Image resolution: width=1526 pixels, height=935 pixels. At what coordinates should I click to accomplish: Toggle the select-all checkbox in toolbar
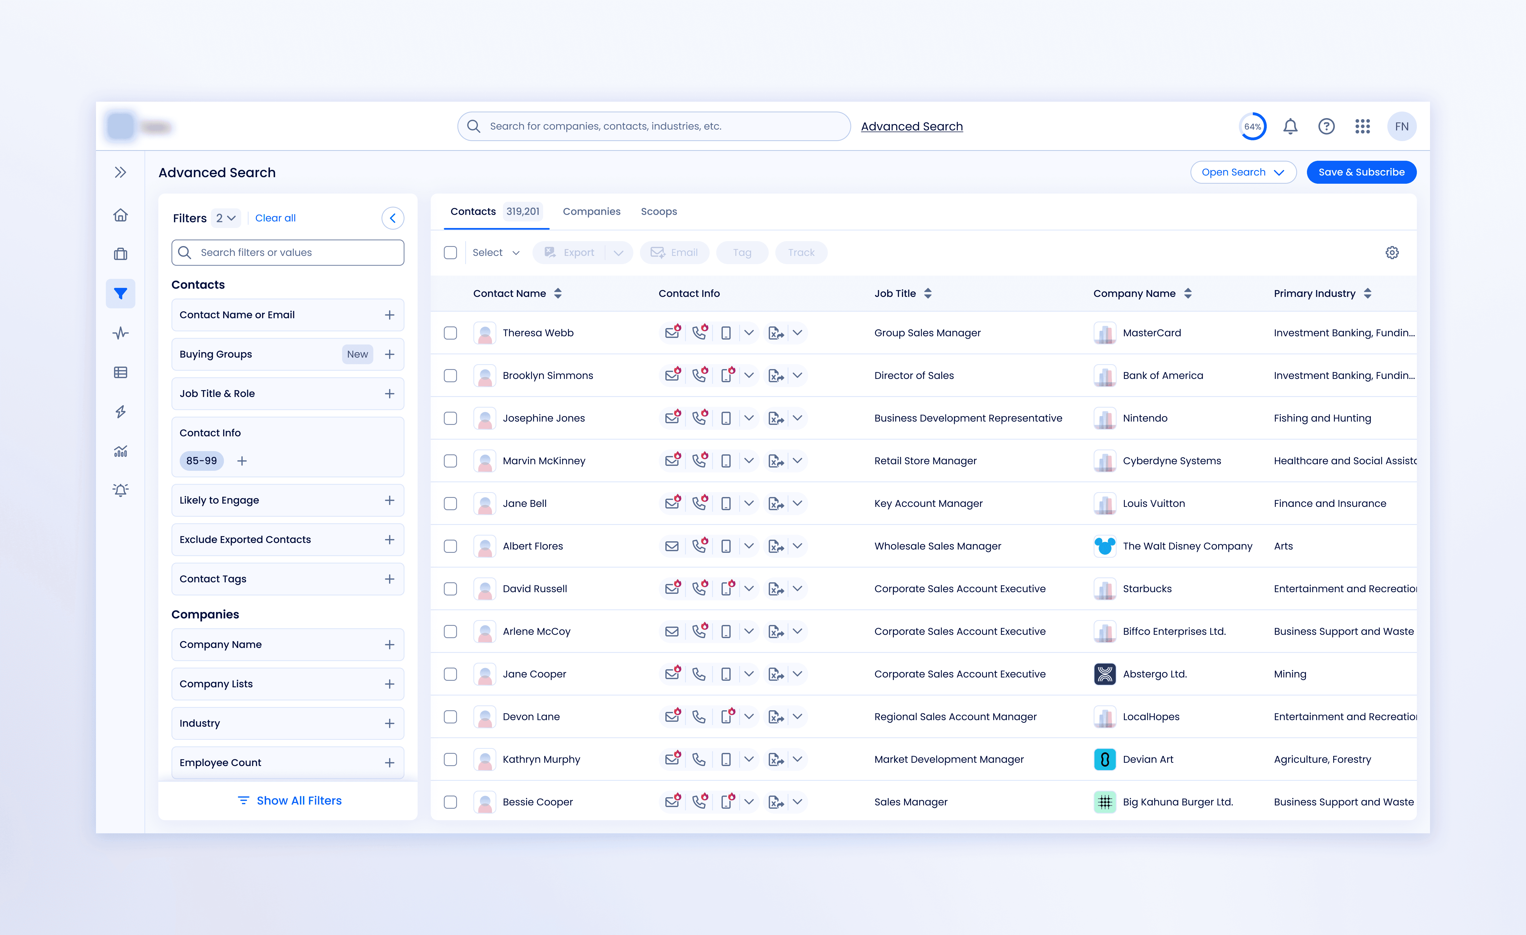pos(450,253)
